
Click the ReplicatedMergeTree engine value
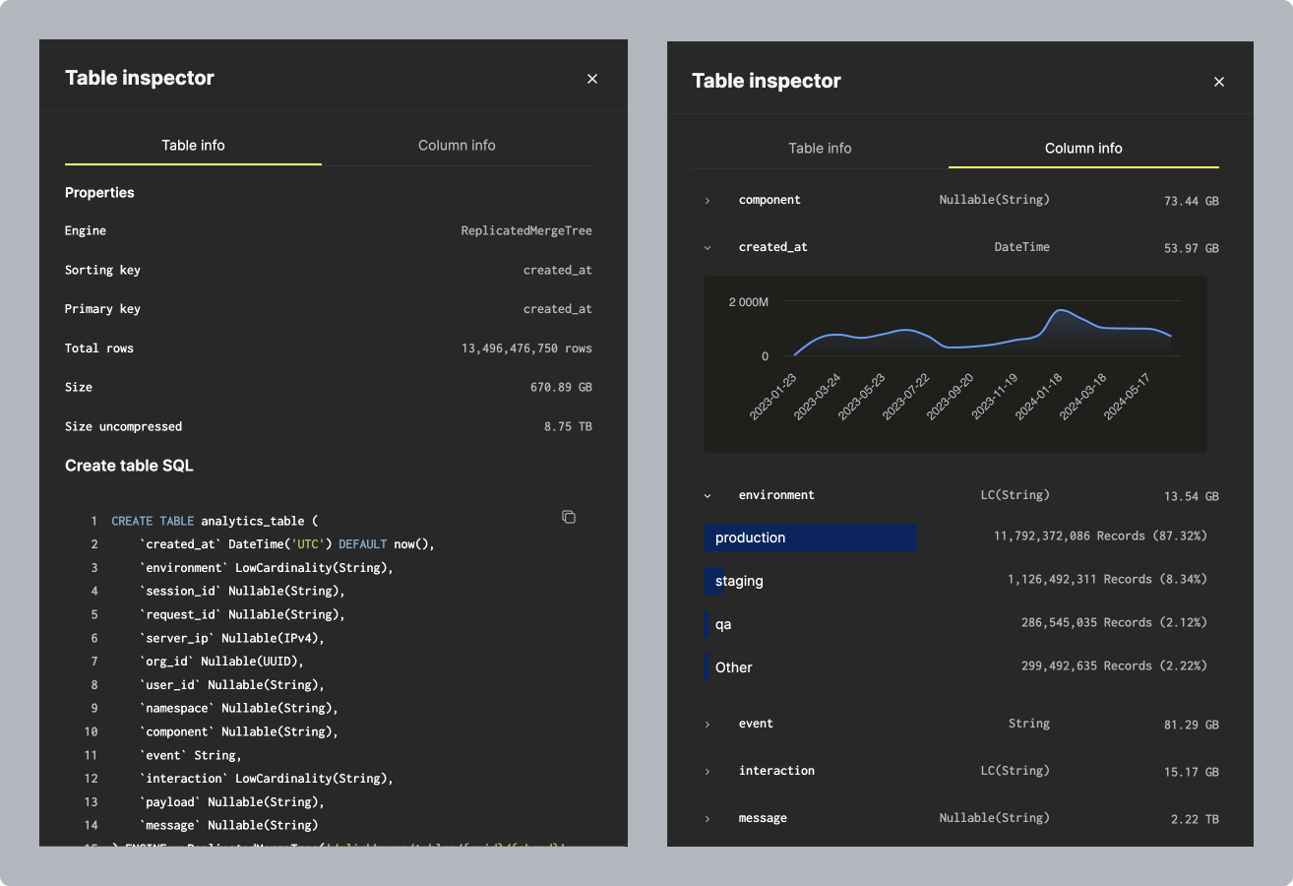(526, 230)
